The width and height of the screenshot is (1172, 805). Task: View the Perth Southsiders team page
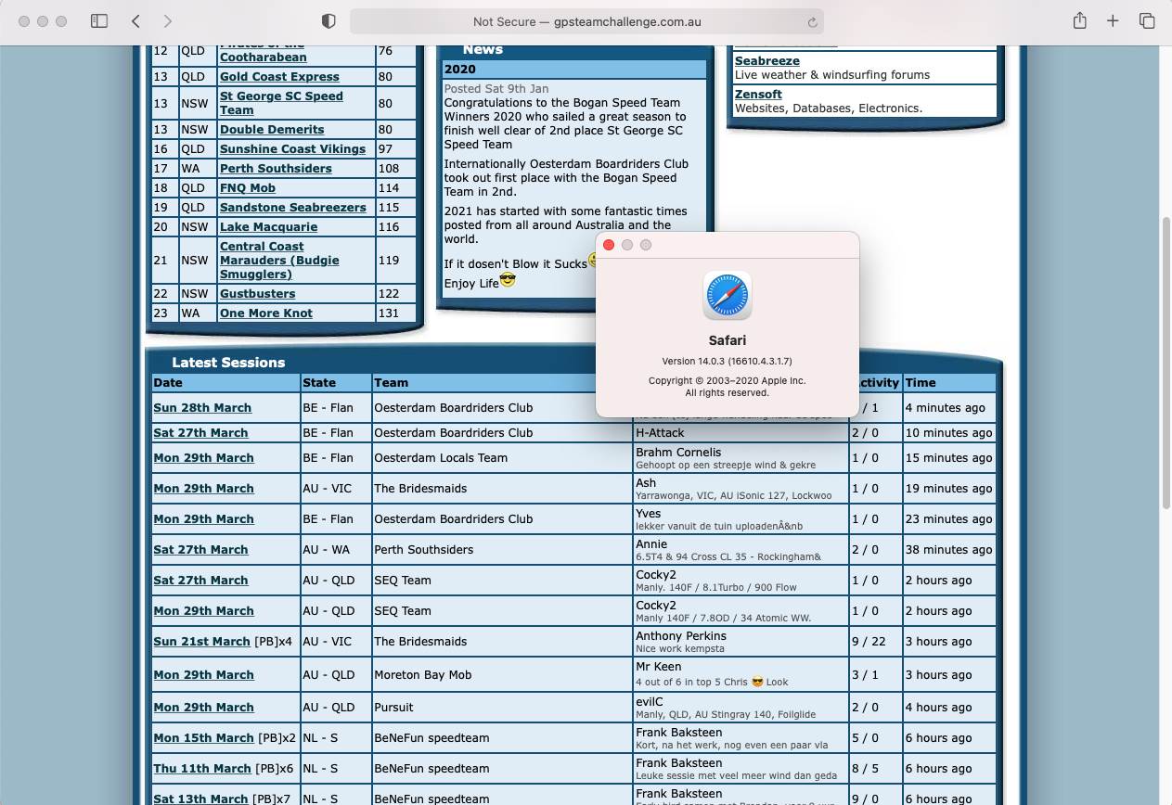click(x=275, y=168)
